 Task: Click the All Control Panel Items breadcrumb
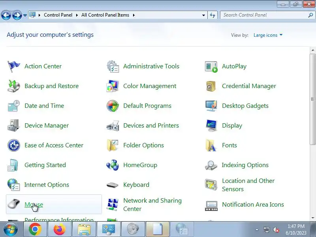(105, 15)
